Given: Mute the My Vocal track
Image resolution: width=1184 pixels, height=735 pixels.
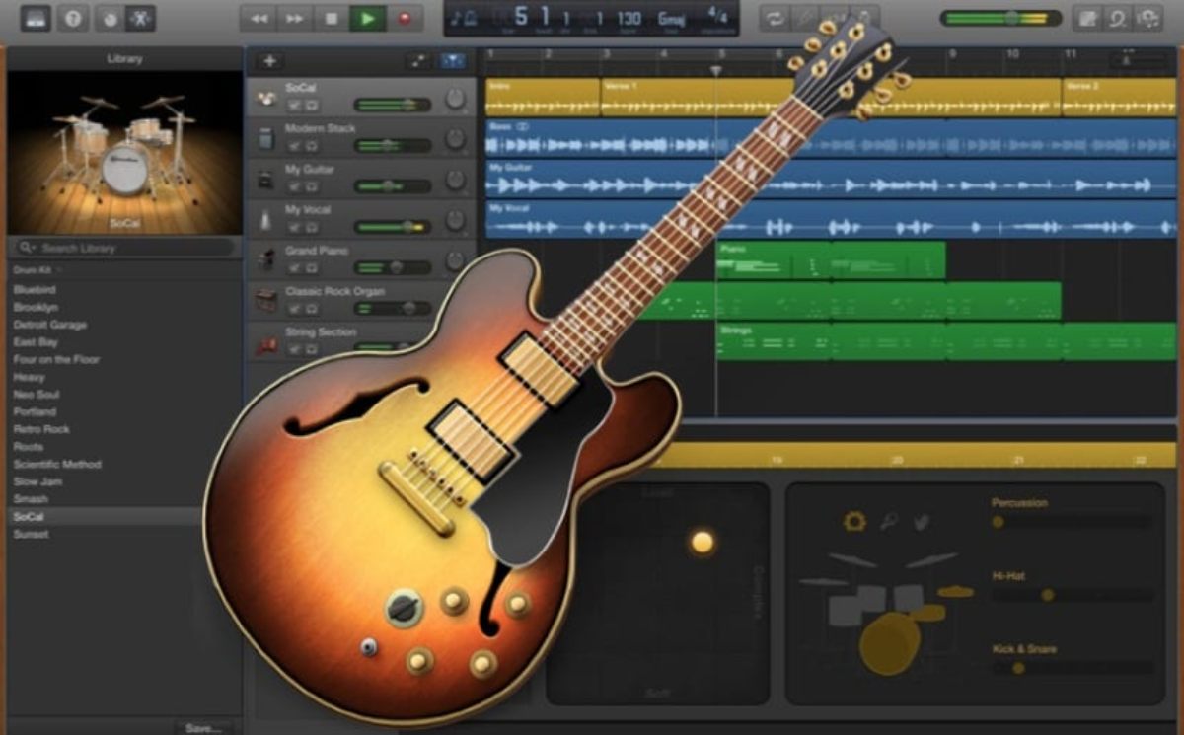Looking at the screenshot, I should [x=294, y=227].
